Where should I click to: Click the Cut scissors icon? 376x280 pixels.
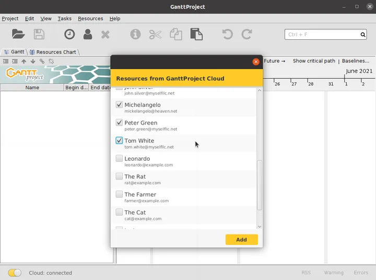[x=156, y=35]
